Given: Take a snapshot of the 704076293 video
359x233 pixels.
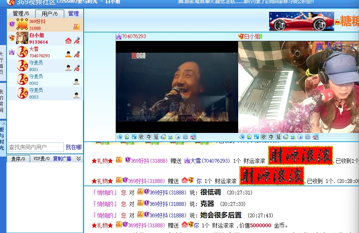Looking at the screenshot, I should (x=178, y=137).
